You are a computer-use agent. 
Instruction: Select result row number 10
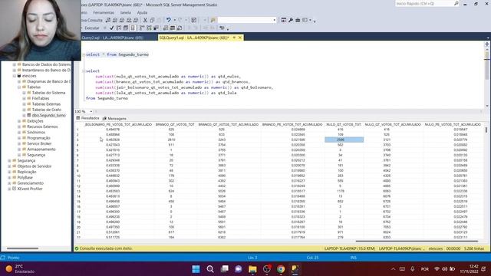tap(78, 176)
